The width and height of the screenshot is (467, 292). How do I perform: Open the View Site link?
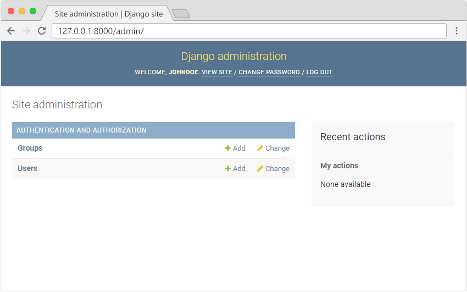(216, 73)
